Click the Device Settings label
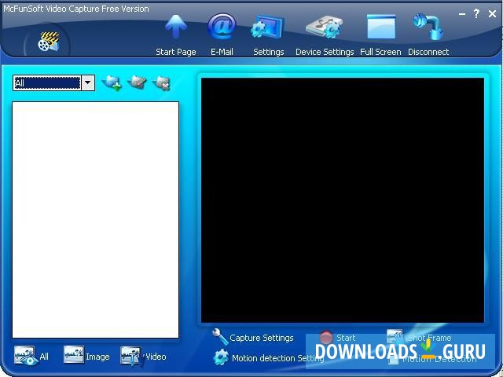The width and height of the screenshot is (503, 377). click(325, 52)
